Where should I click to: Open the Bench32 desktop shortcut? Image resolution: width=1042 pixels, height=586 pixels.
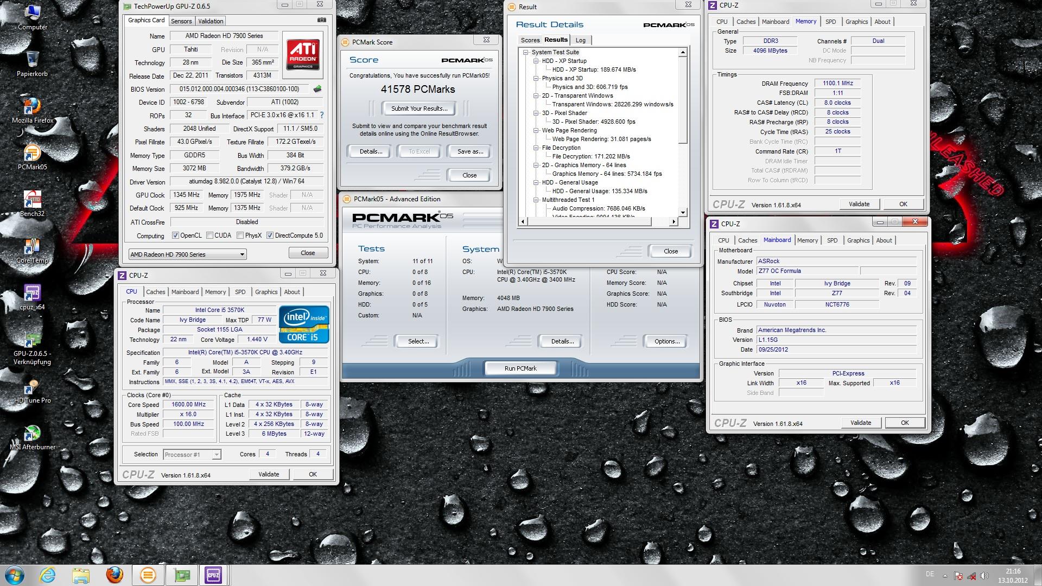[32, 203]
